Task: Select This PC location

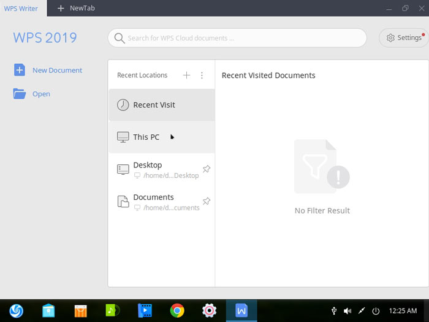Action: tap(162, 137)
